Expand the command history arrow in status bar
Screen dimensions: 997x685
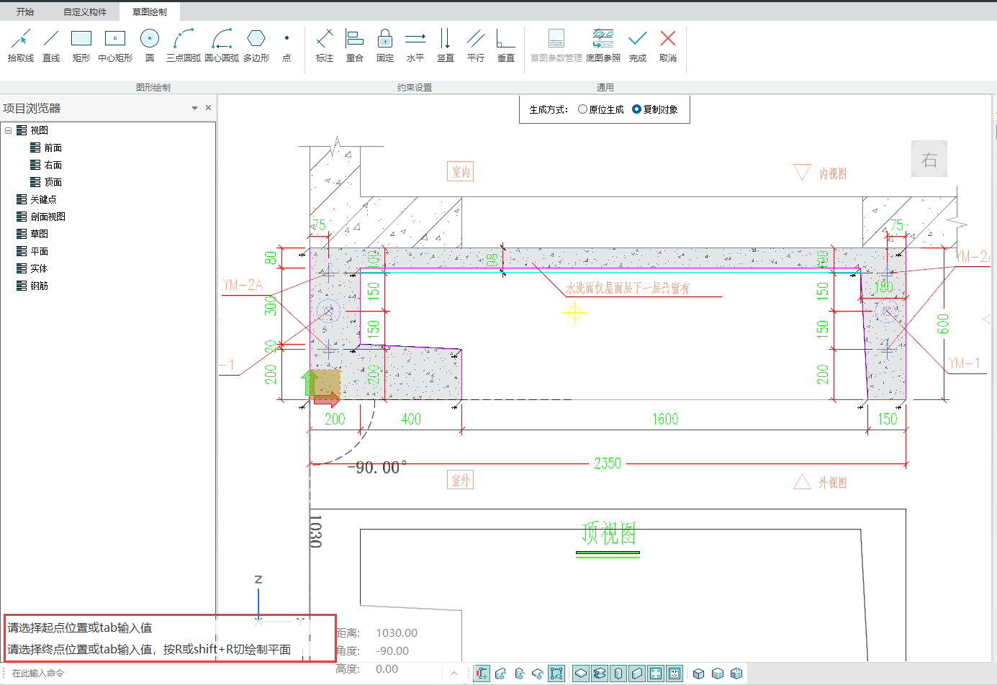(454, 673)
